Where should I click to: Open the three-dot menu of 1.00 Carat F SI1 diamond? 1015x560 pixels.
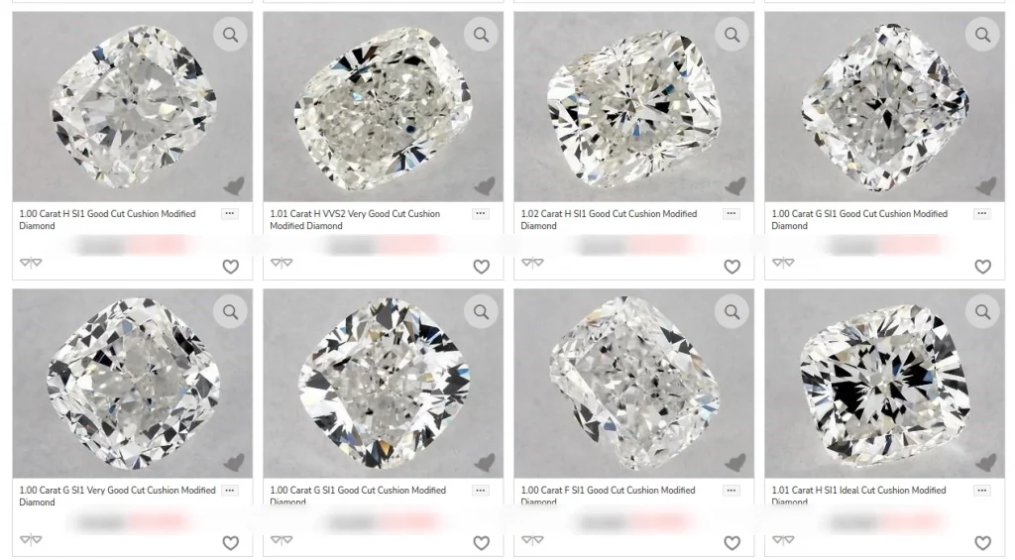click(732, 490)
